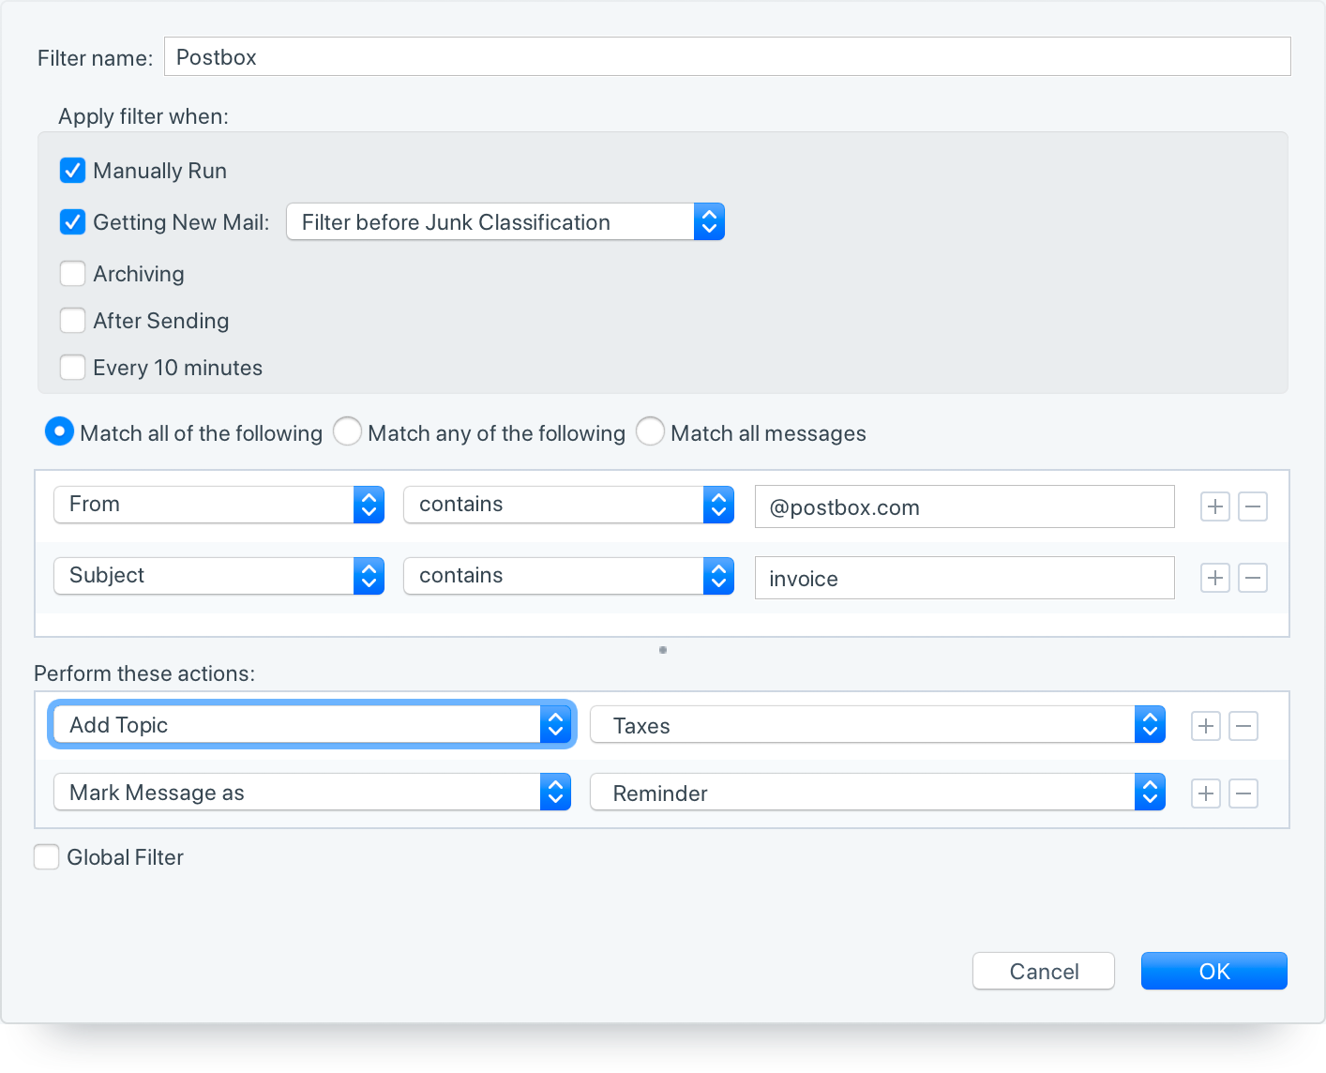Confirm the filter with OK

[x=1213, y=971]
